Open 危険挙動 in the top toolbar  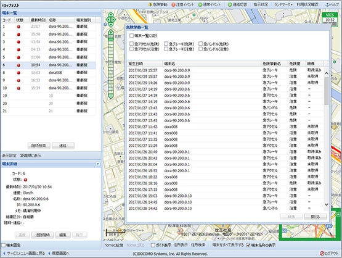tap(158, 4)
